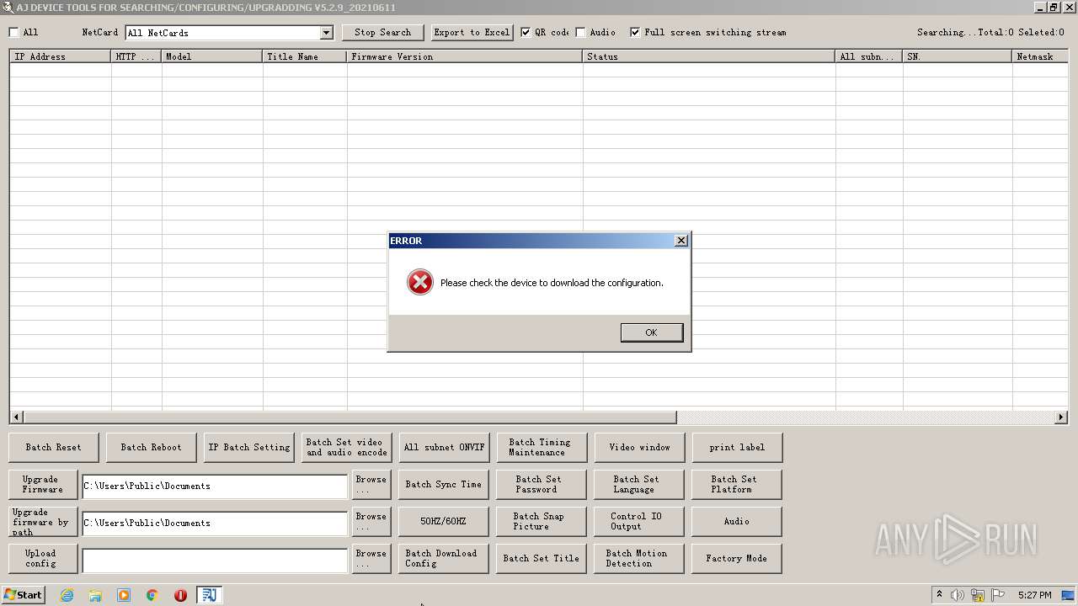Click Upgrade Firmware button
This screenshot has height=606, width=1078.
[44, 484]
